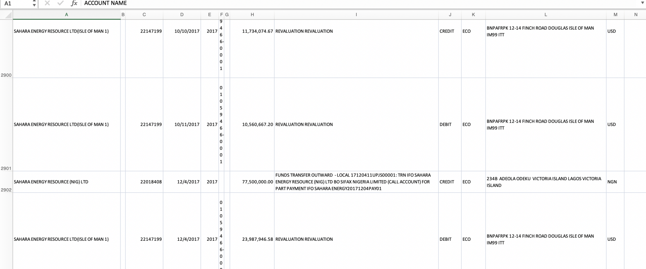Select column D header
This screenshot has height=269, width=646.
point(182,15)
